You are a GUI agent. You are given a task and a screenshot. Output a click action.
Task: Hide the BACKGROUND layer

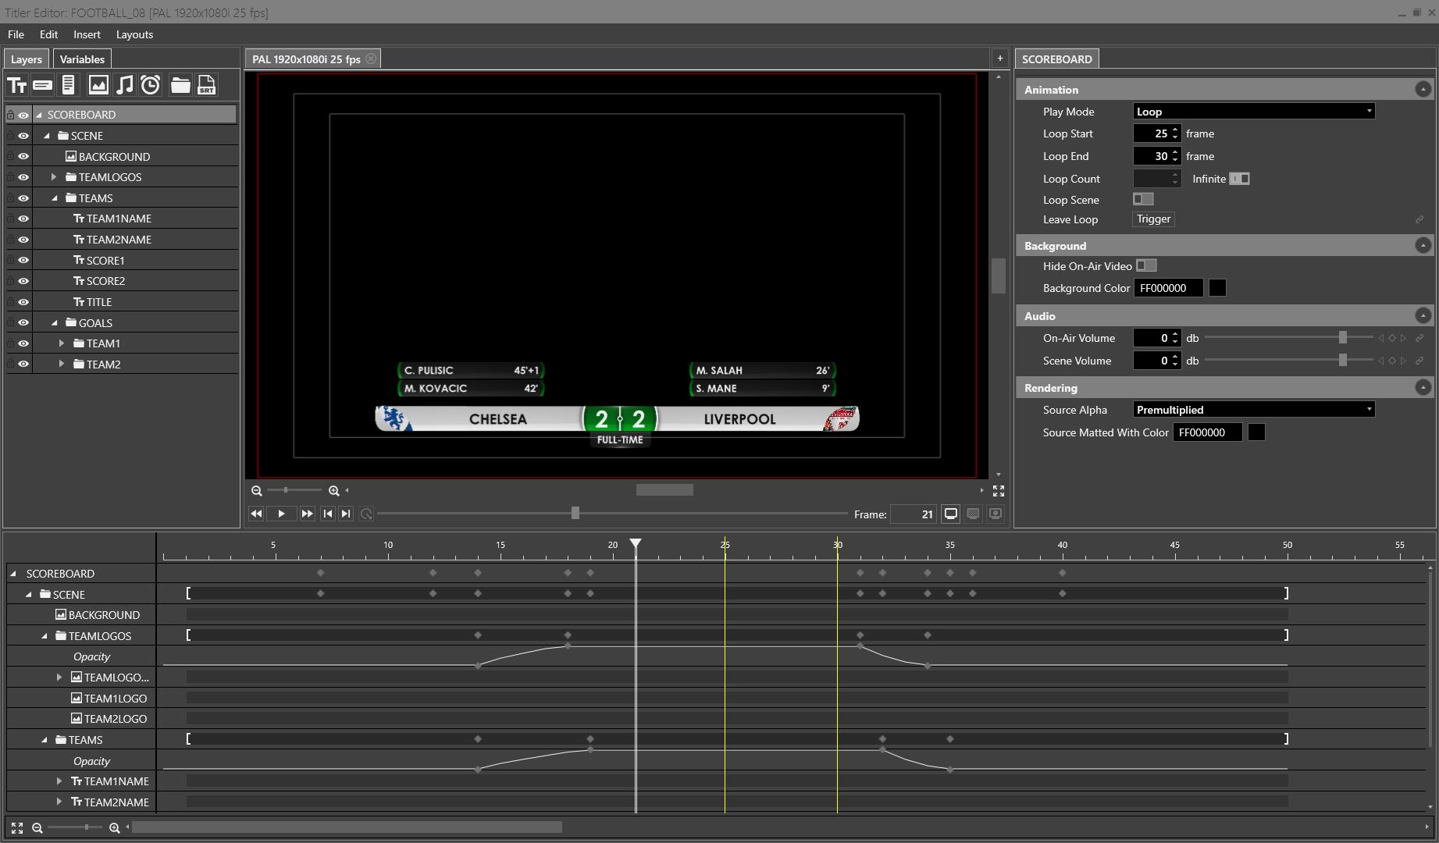coord(23,157)
